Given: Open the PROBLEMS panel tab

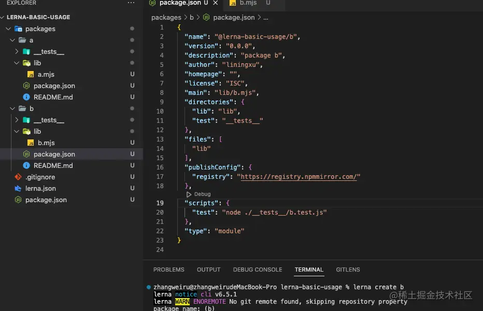Looking at the screenshot, I should click(169, 270).
